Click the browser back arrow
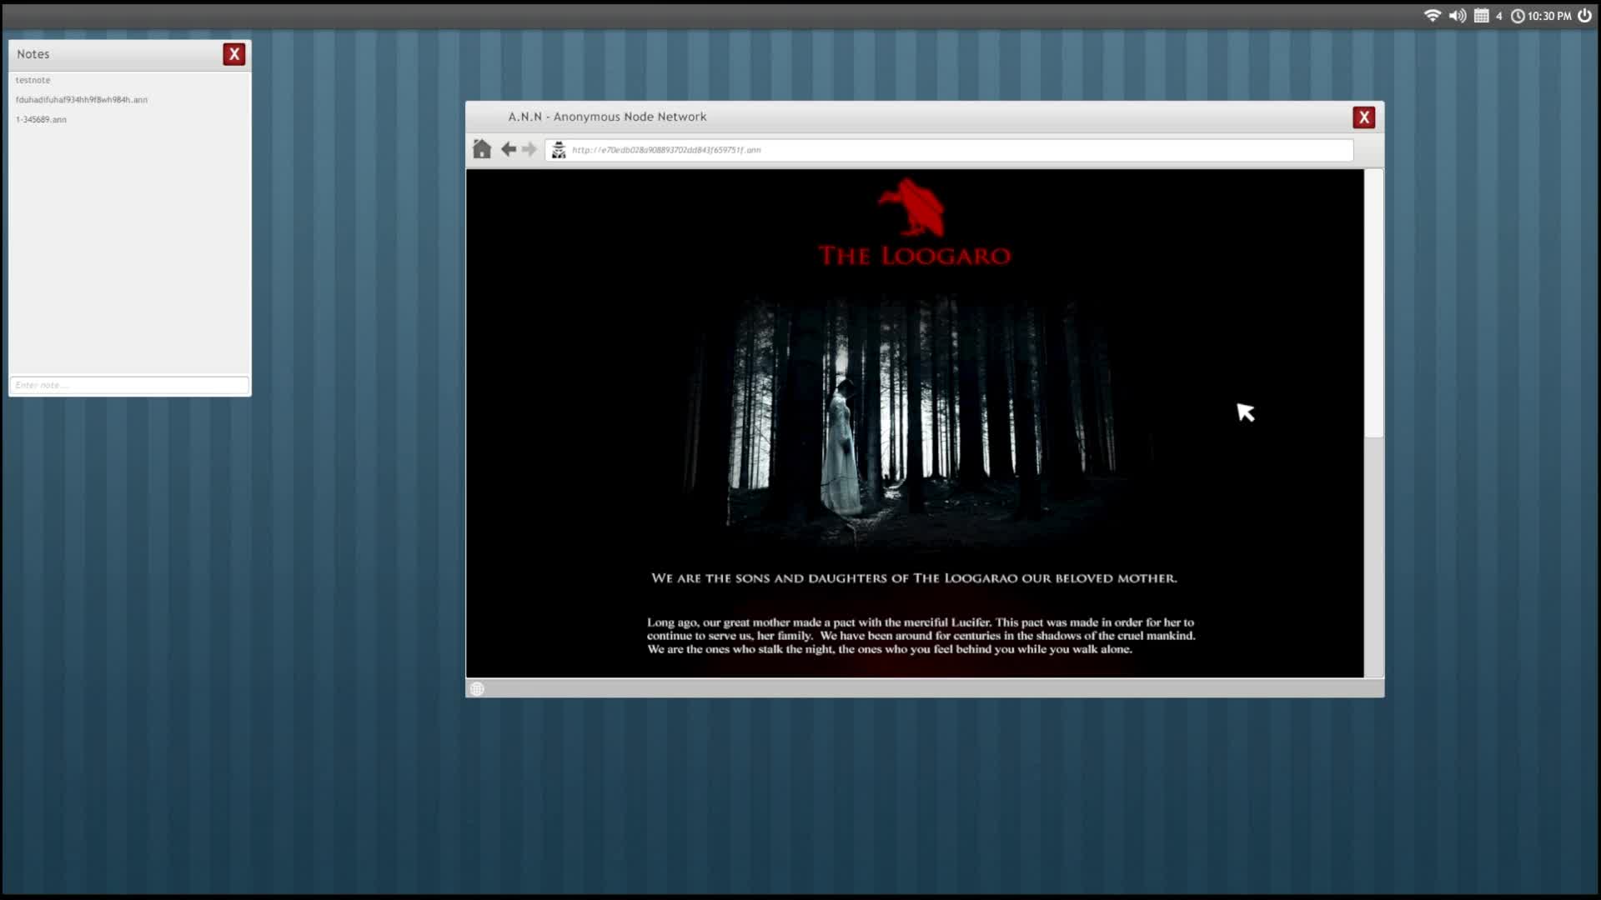The width and height of the screenshot is (1601, 900). (x=508, y=149)
